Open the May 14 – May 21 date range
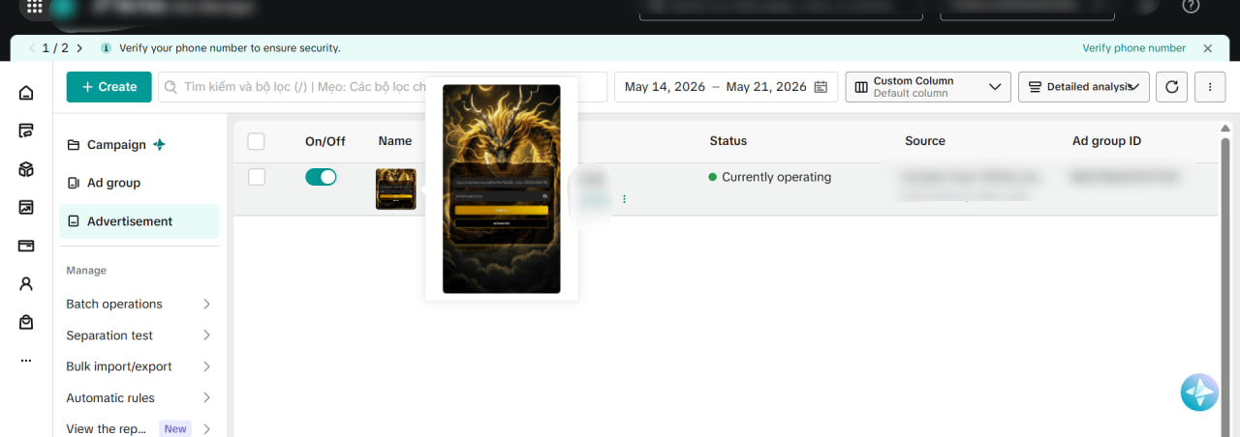Image resolution: width=1240 pixels, height=437 pixels. [726, 87]
